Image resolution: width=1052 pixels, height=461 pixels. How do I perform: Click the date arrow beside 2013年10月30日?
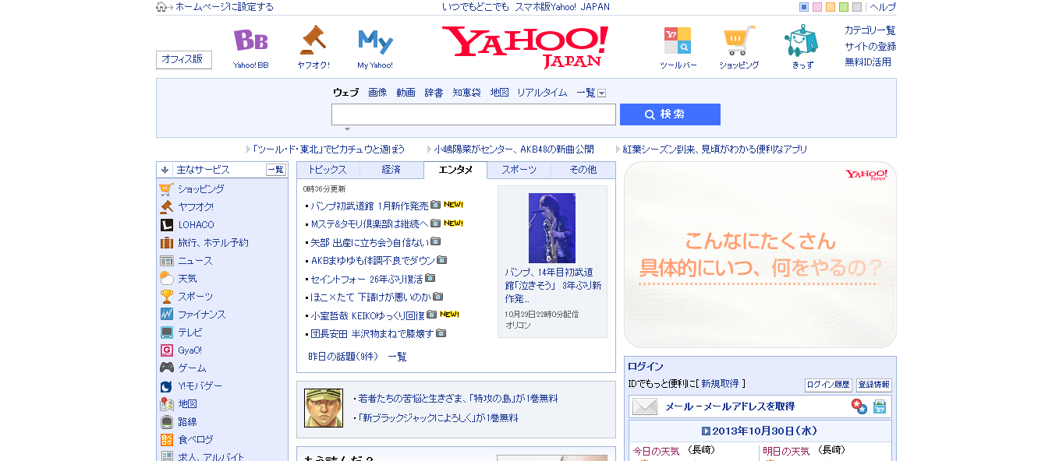706,431
